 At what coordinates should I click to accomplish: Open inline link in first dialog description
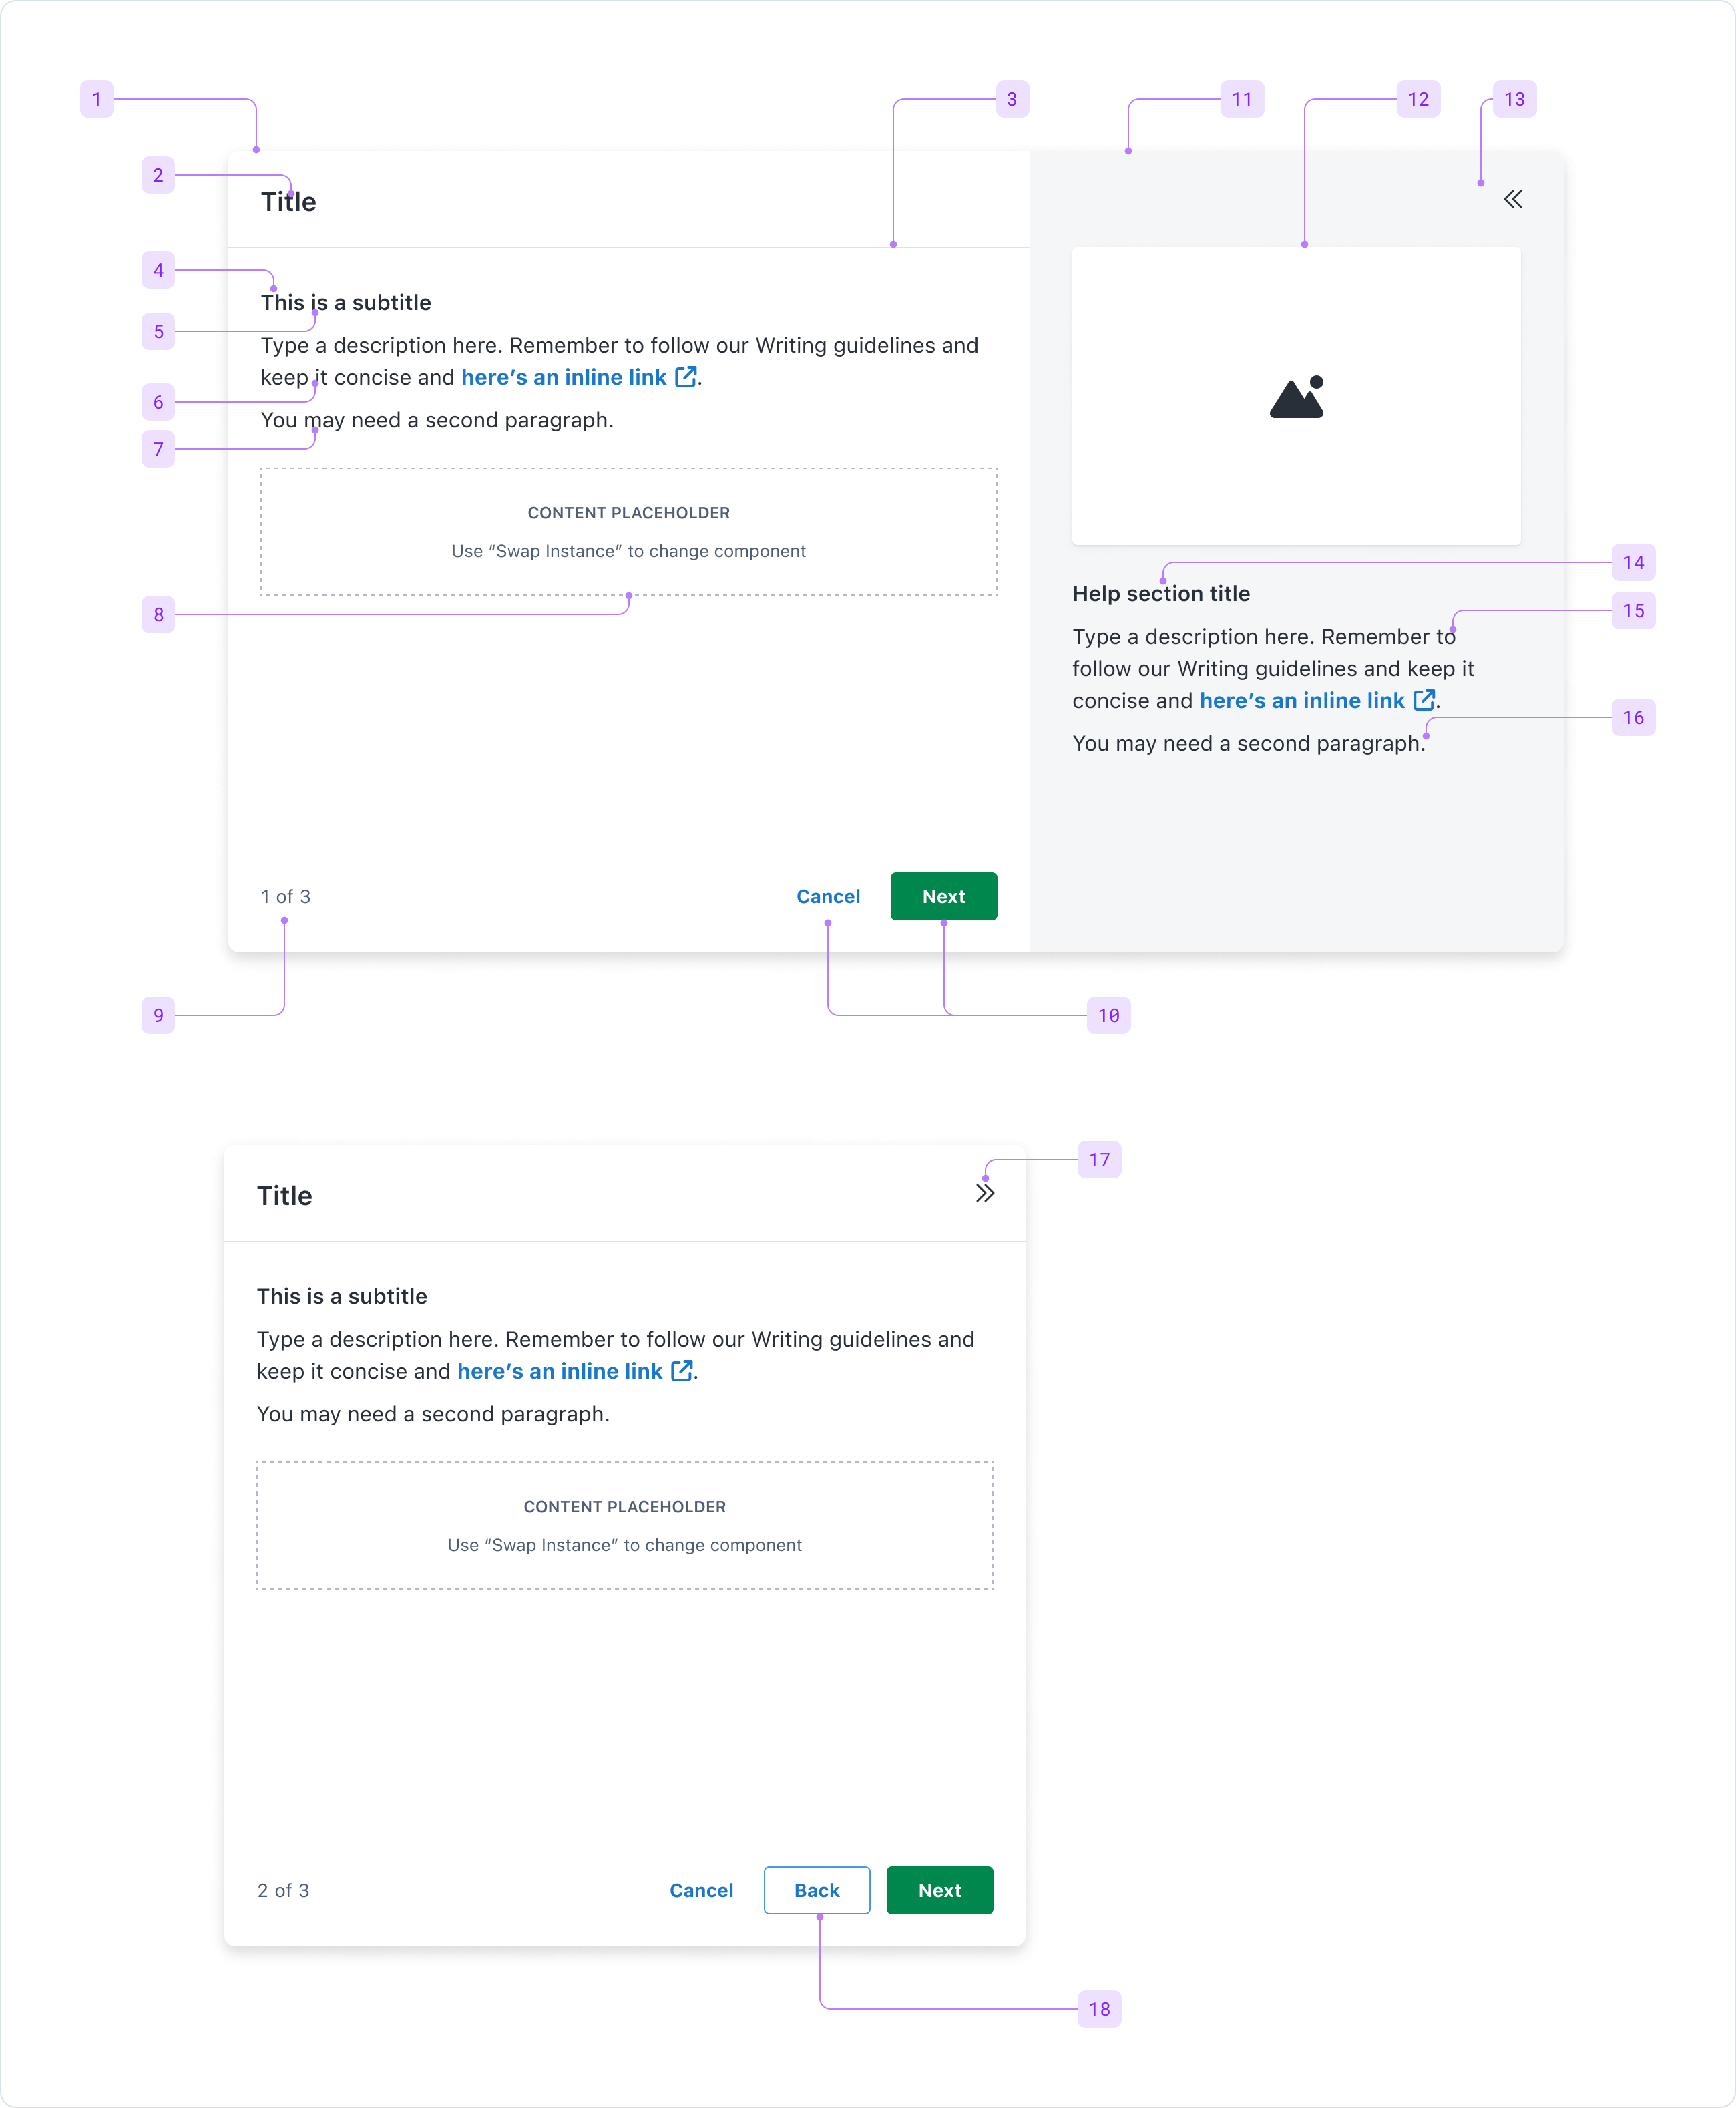563,377
